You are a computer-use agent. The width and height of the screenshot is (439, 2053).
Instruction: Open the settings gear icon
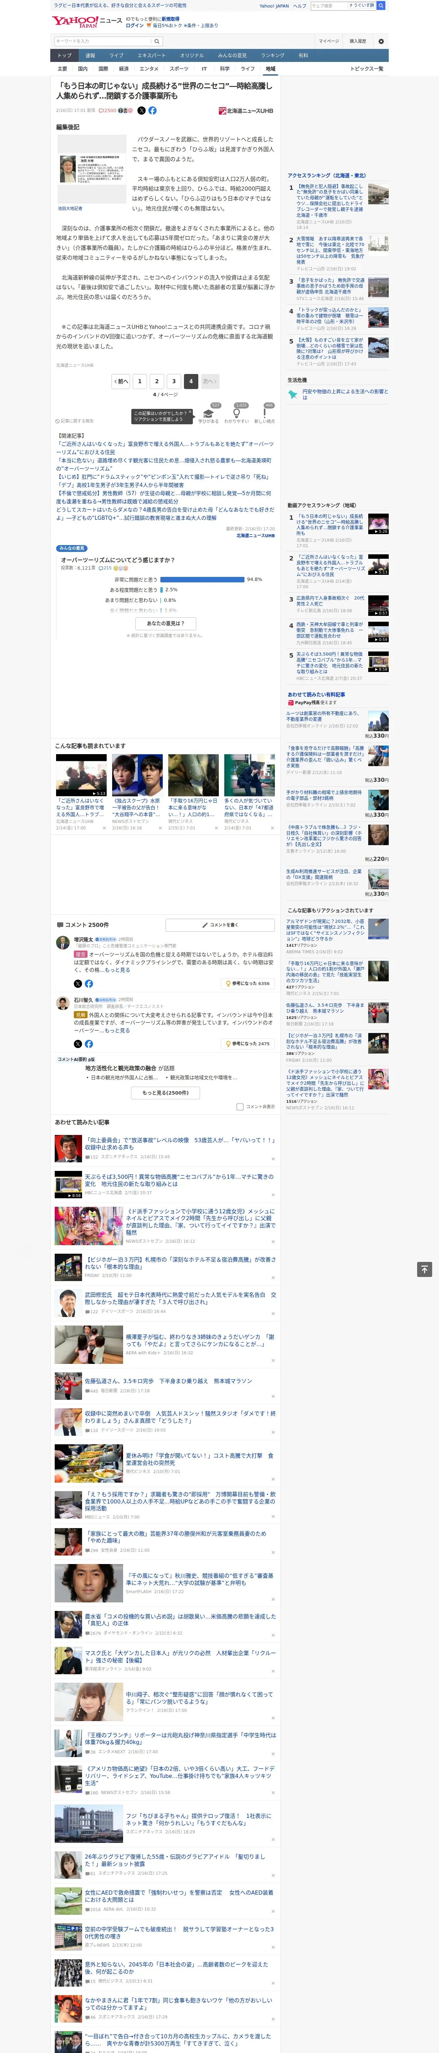click(x=381, y=41)
